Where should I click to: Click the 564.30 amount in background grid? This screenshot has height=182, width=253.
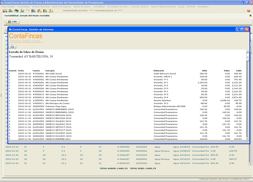214,163
